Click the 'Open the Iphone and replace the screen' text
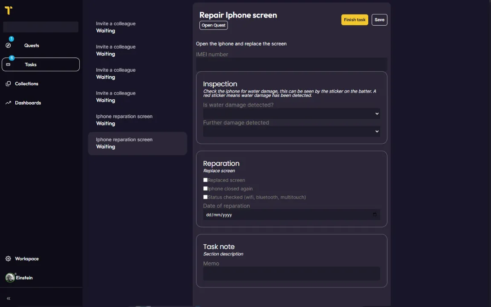The width and height of the screenshot is (491, 307). [241, 44]
